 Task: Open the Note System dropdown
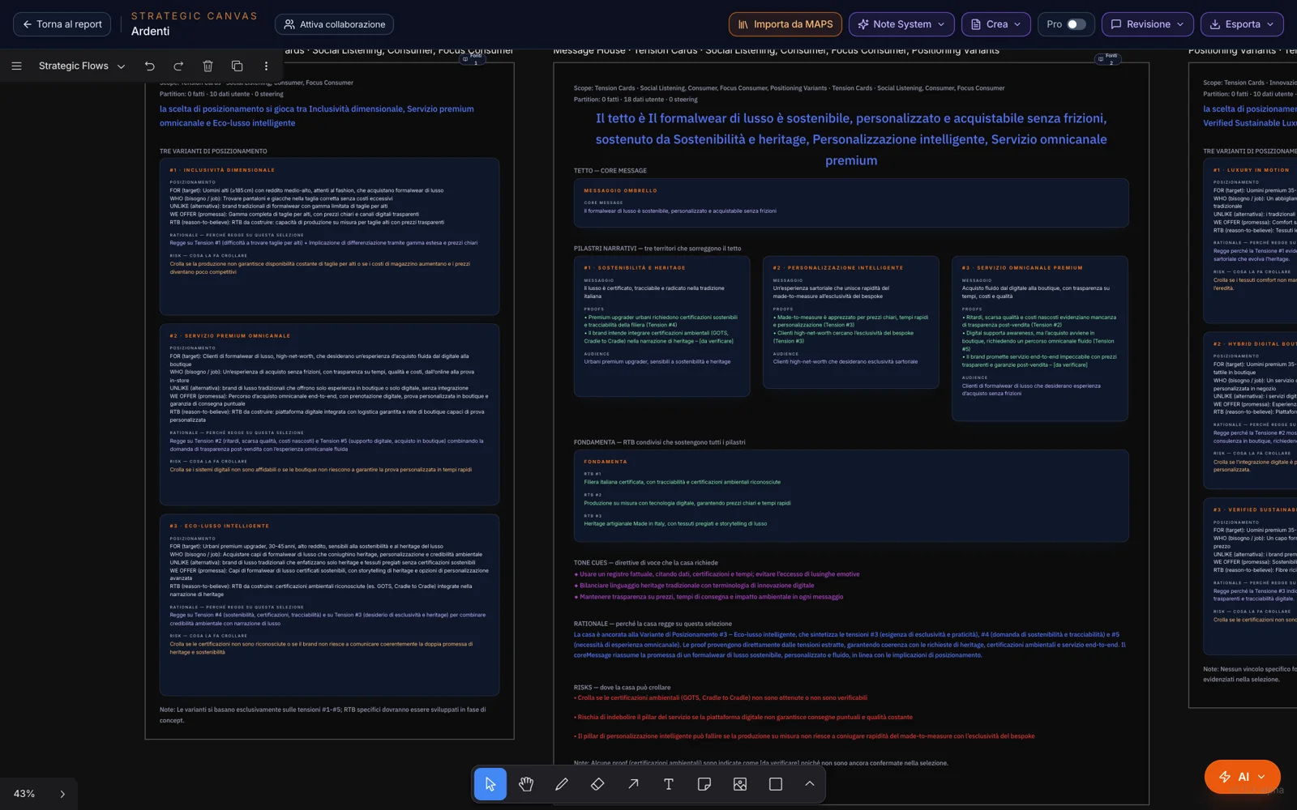click(x=901, y=24)
